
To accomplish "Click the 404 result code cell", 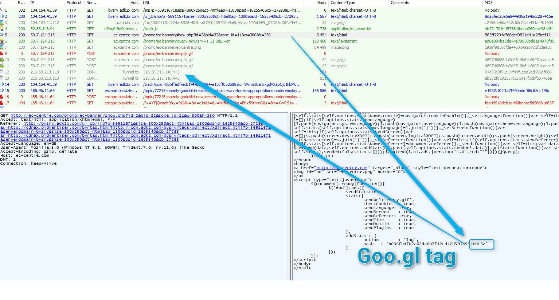I will (x=22, y=103).
